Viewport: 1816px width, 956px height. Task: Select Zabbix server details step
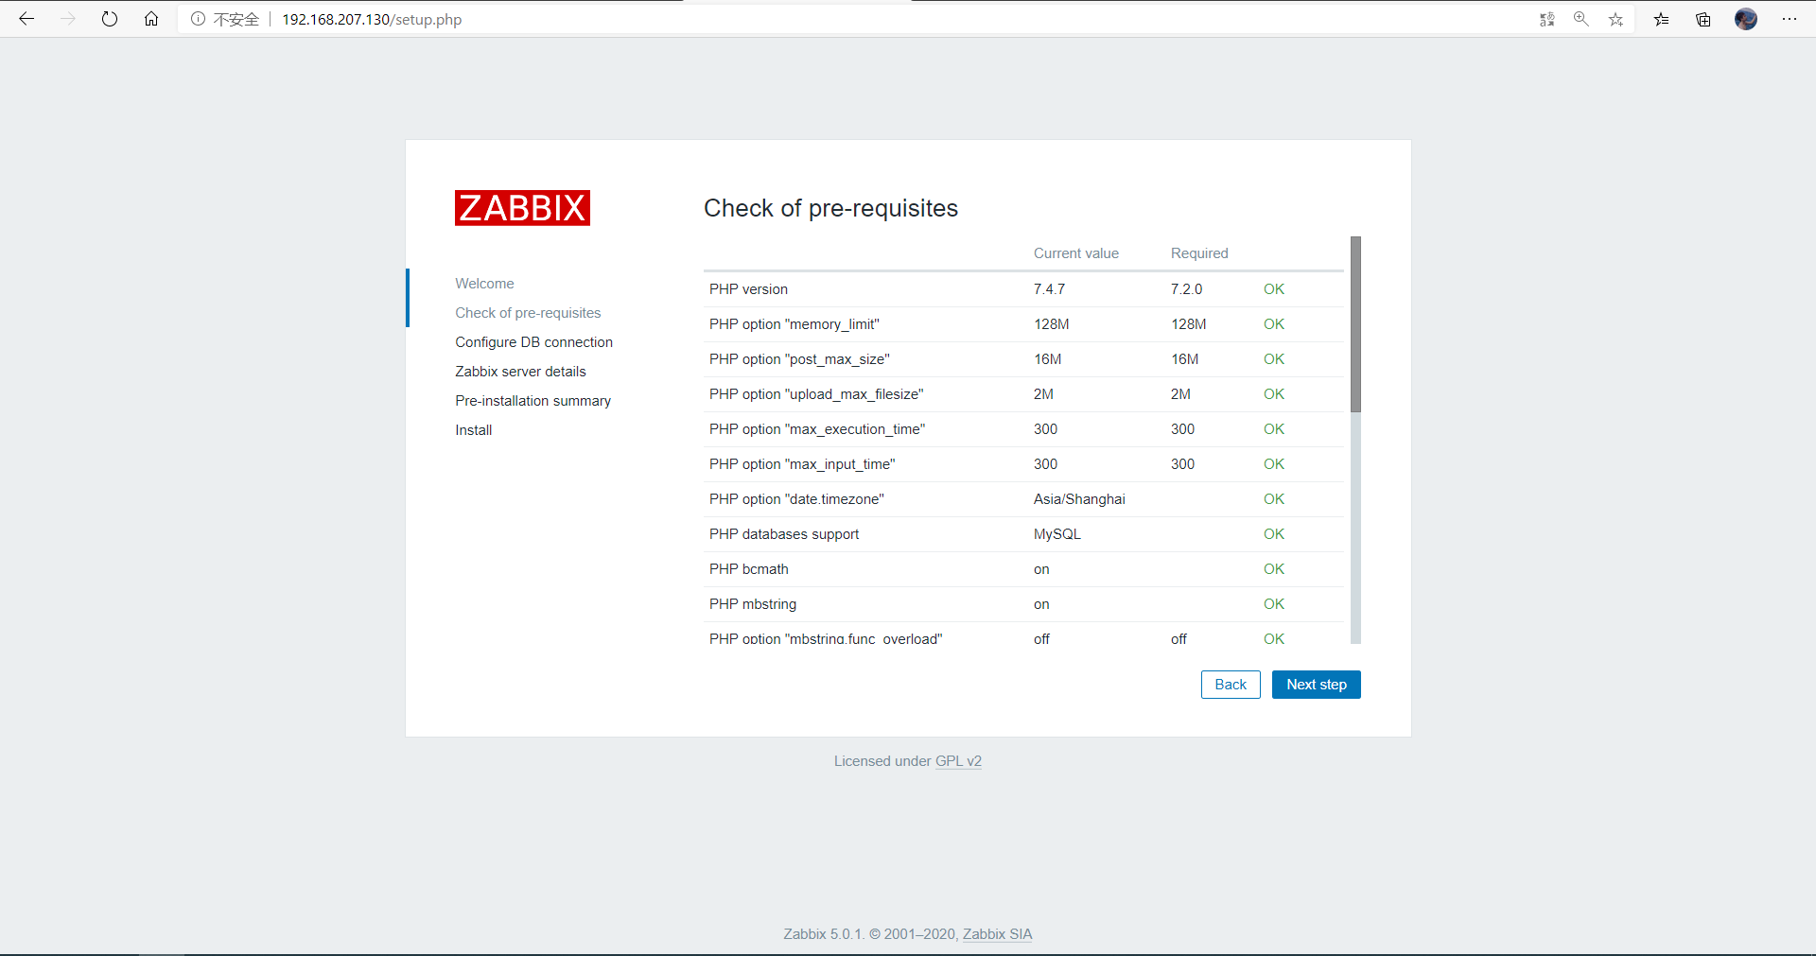coord(520,372)
